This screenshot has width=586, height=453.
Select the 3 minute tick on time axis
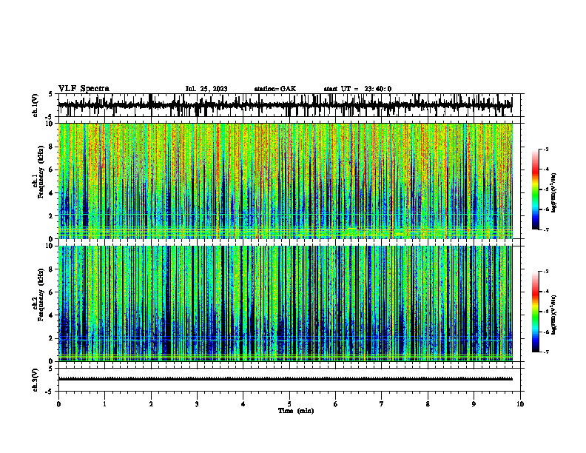point(197,404)
